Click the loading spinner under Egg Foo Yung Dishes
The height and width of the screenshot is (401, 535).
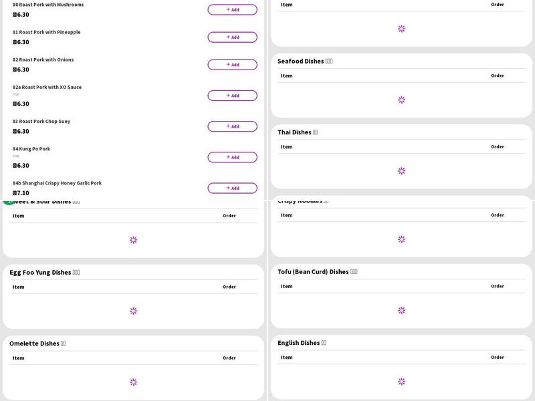(133, 311)
